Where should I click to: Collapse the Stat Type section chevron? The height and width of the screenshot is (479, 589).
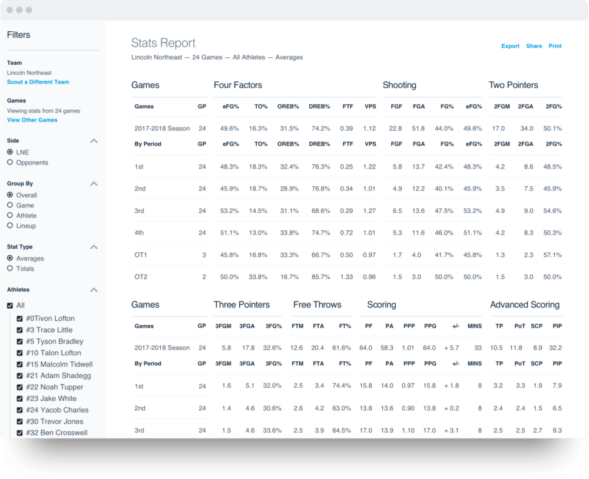94,247
